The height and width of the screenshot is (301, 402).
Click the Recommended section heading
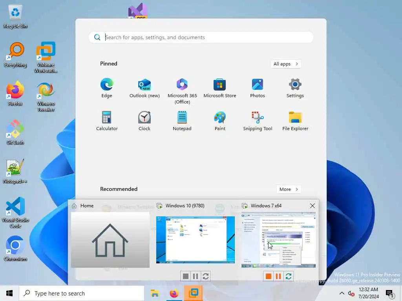(119, 189)
